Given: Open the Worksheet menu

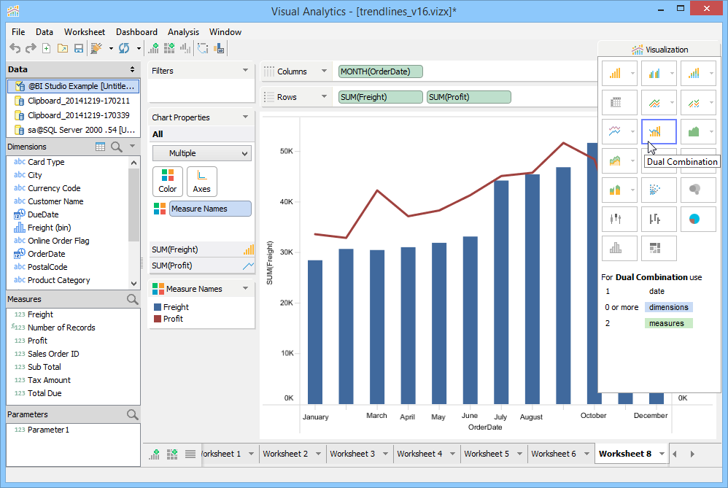Looking at the screenshot, I should click(x=85, y=32).
